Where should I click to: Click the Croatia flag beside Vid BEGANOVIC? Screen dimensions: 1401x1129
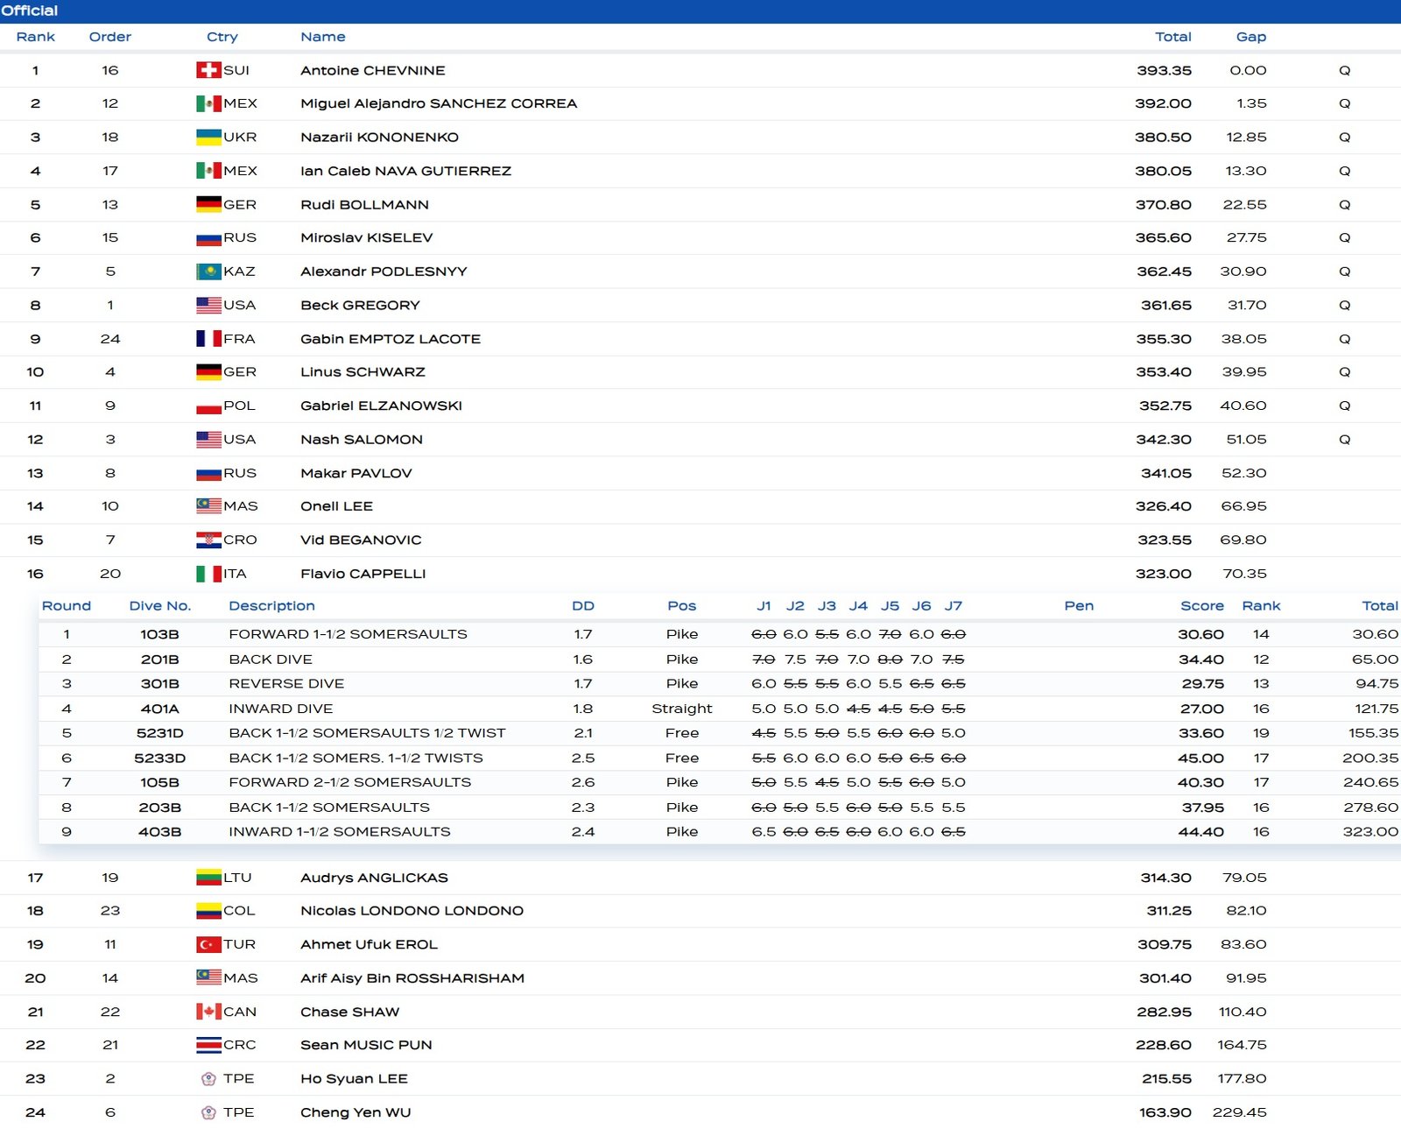[208, 540]
